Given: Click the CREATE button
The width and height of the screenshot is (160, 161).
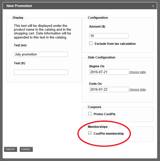Looking at the screenshot, I should [x=11, y=149].
